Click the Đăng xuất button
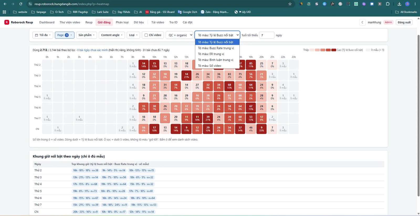Viewport: 420px width, 216px height. [404, 22]
